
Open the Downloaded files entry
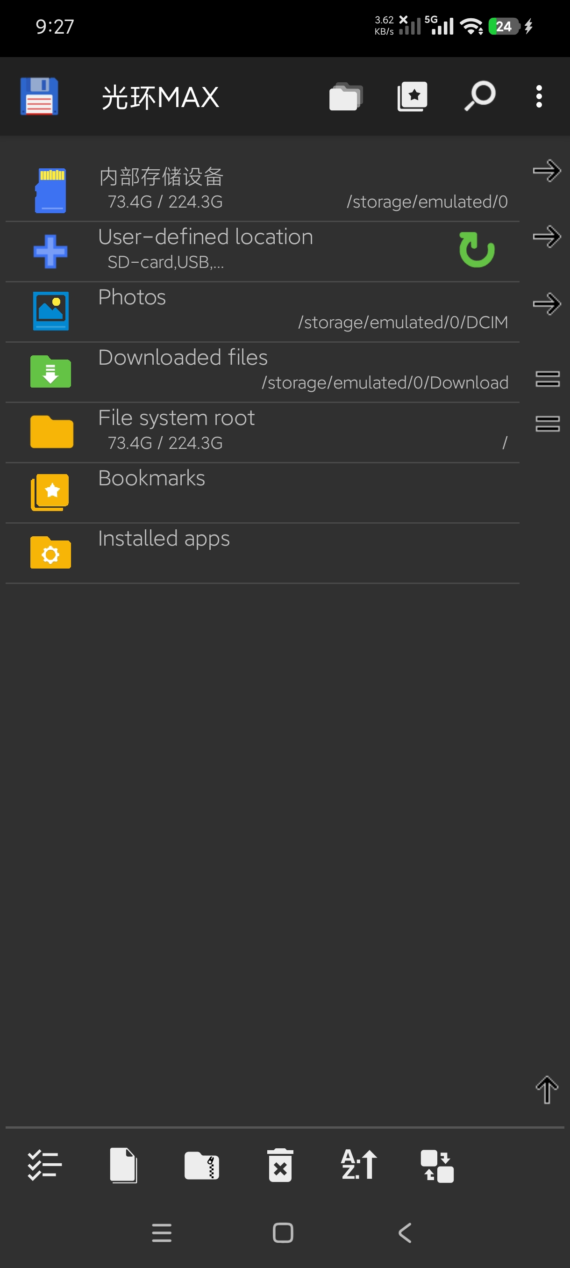pyautogui.click(x=262, y=372)
